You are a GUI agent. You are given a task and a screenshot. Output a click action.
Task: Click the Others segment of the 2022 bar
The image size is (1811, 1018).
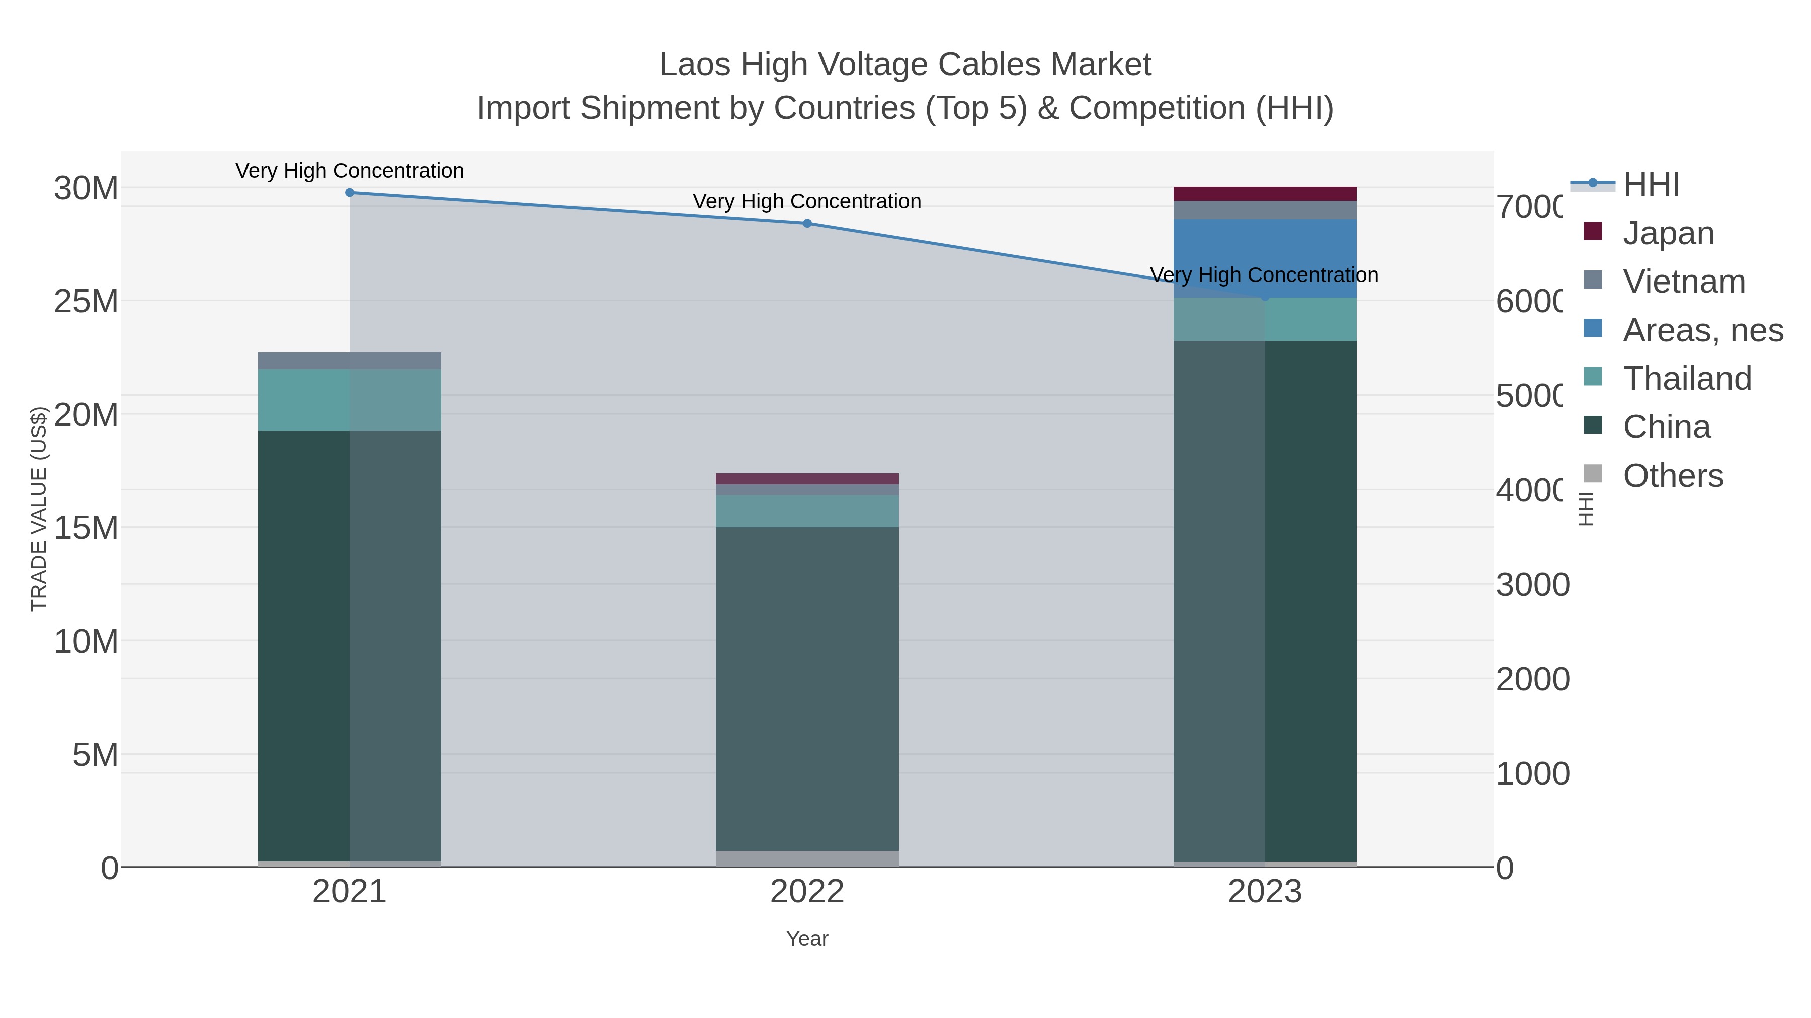(x=807, y=859)
